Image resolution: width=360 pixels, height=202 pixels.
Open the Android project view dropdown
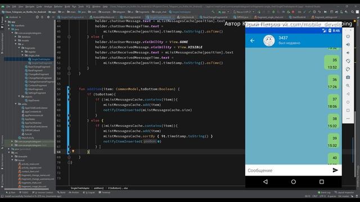pos(13,17)
